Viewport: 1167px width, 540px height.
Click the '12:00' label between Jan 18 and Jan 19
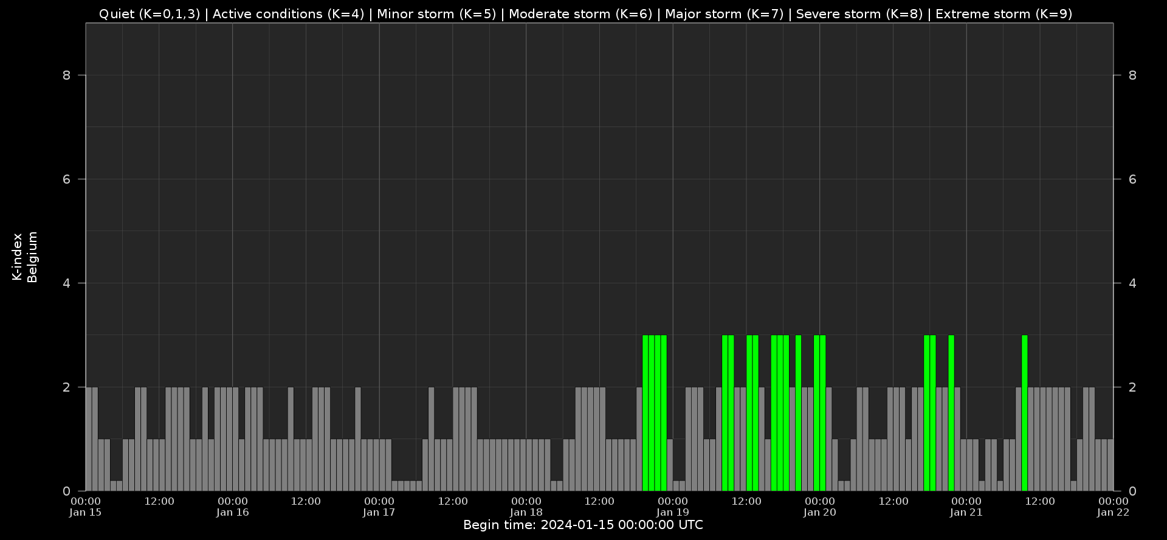[599, 501]
